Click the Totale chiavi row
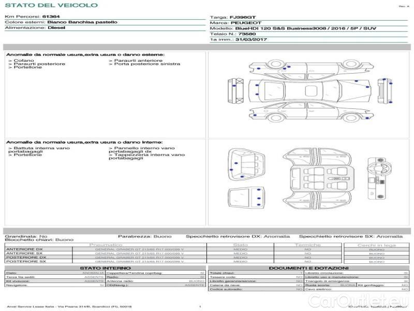The image size is (414, 311). (x=256, y=273)
